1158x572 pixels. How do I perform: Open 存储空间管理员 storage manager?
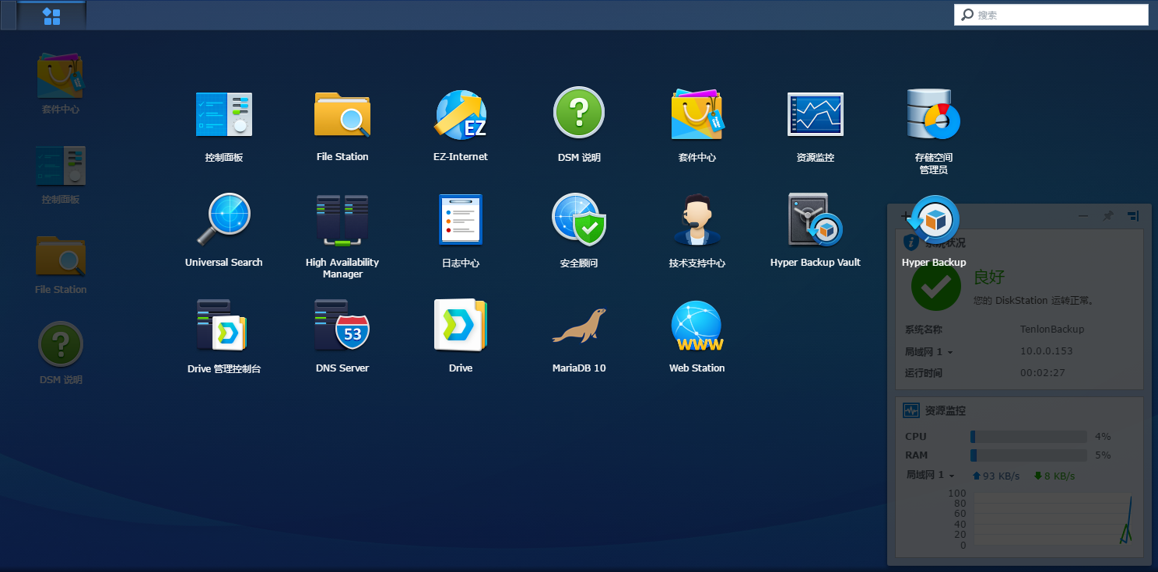point(934,114)
